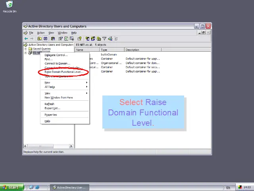
Task: Open the Action menu
Action: (41, 33)
